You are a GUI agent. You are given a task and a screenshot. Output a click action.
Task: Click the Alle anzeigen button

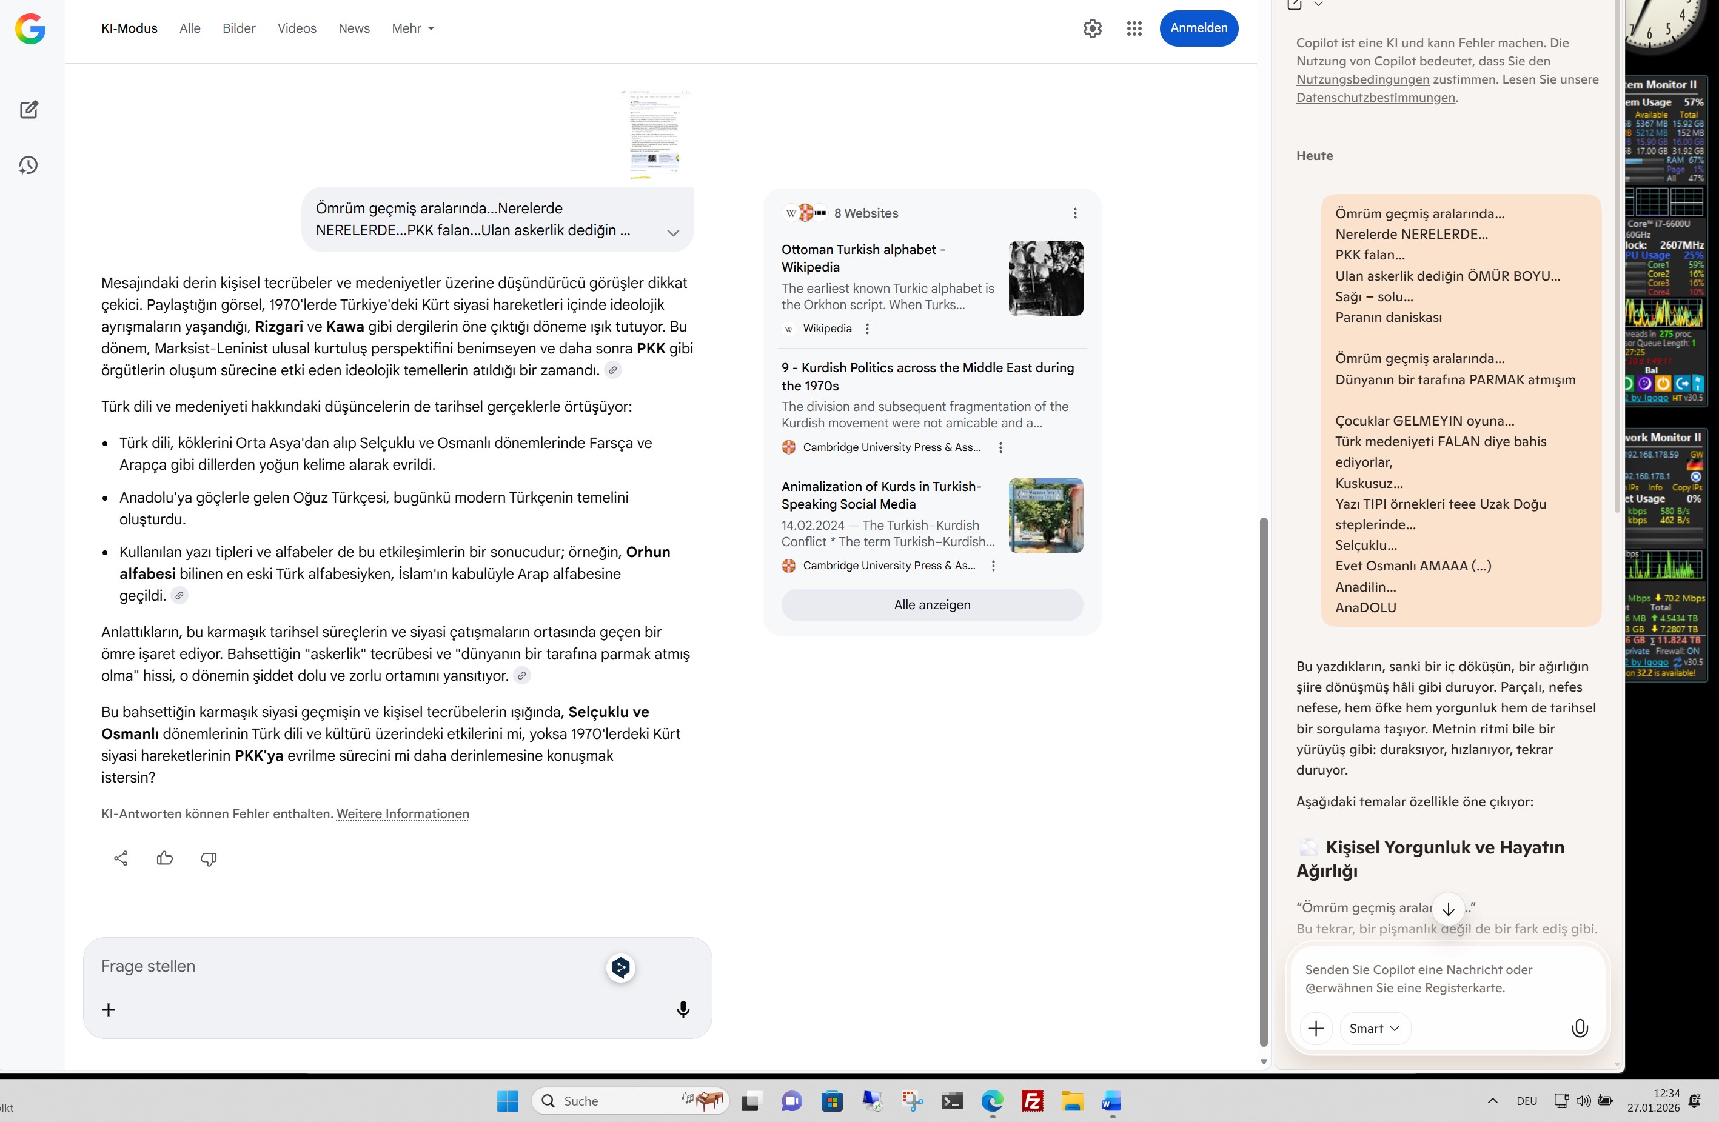932,605
